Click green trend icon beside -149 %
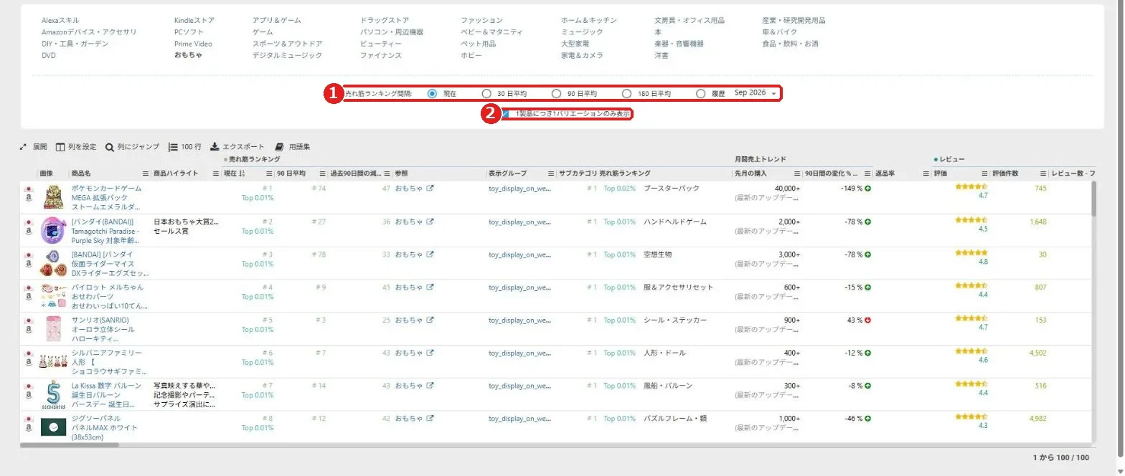Viewport: 1125px width, 476px height. pyautogui.click(x=867, y=189)
